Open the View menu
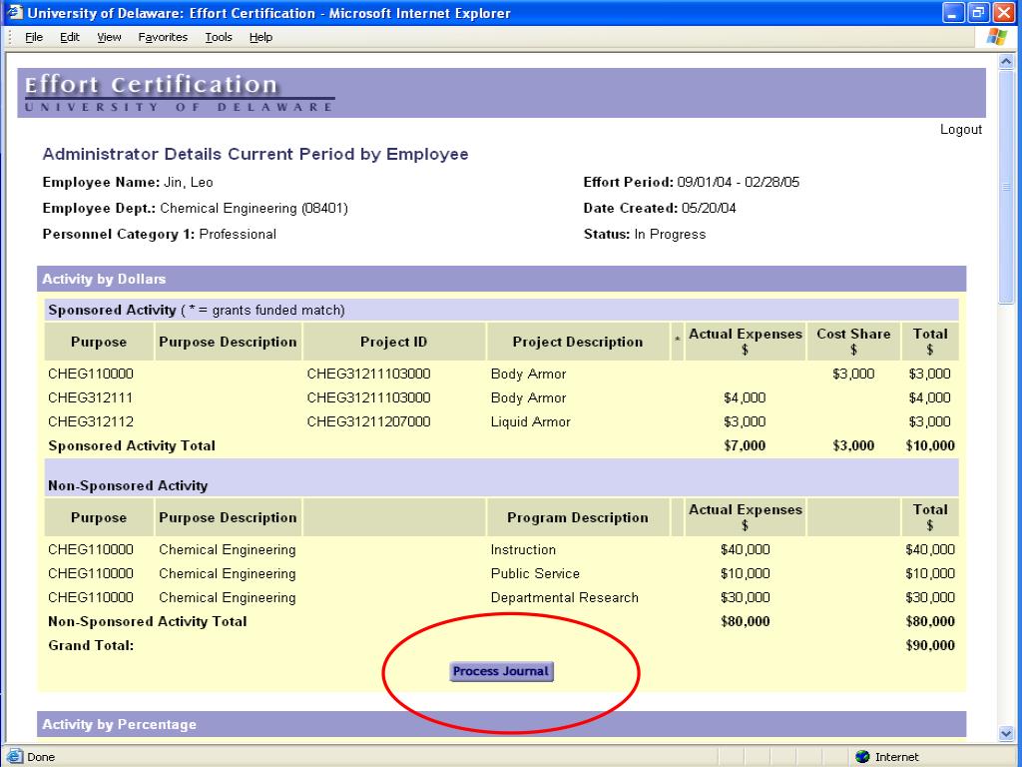The image size is (1022, 767). pos(109,37)
